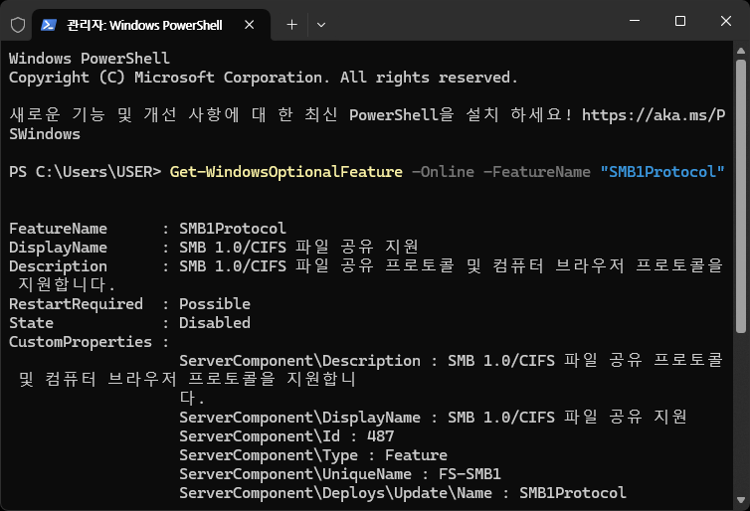Click the CustomProperties label
The width and height of the screenshot is (750, 511).
(x=81, y=342)
